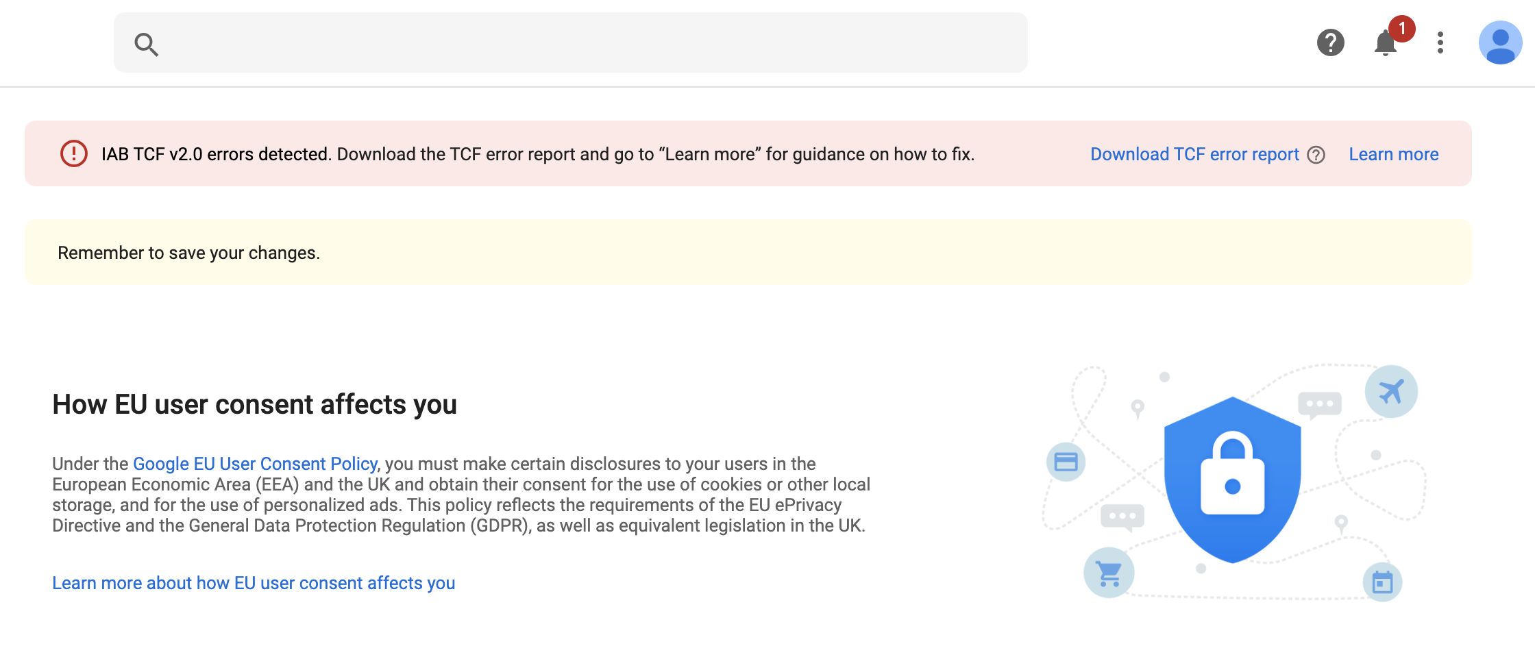Click the calendar illustration icon
Viewport: 1535px width, 659px height.
(1382, 582)
